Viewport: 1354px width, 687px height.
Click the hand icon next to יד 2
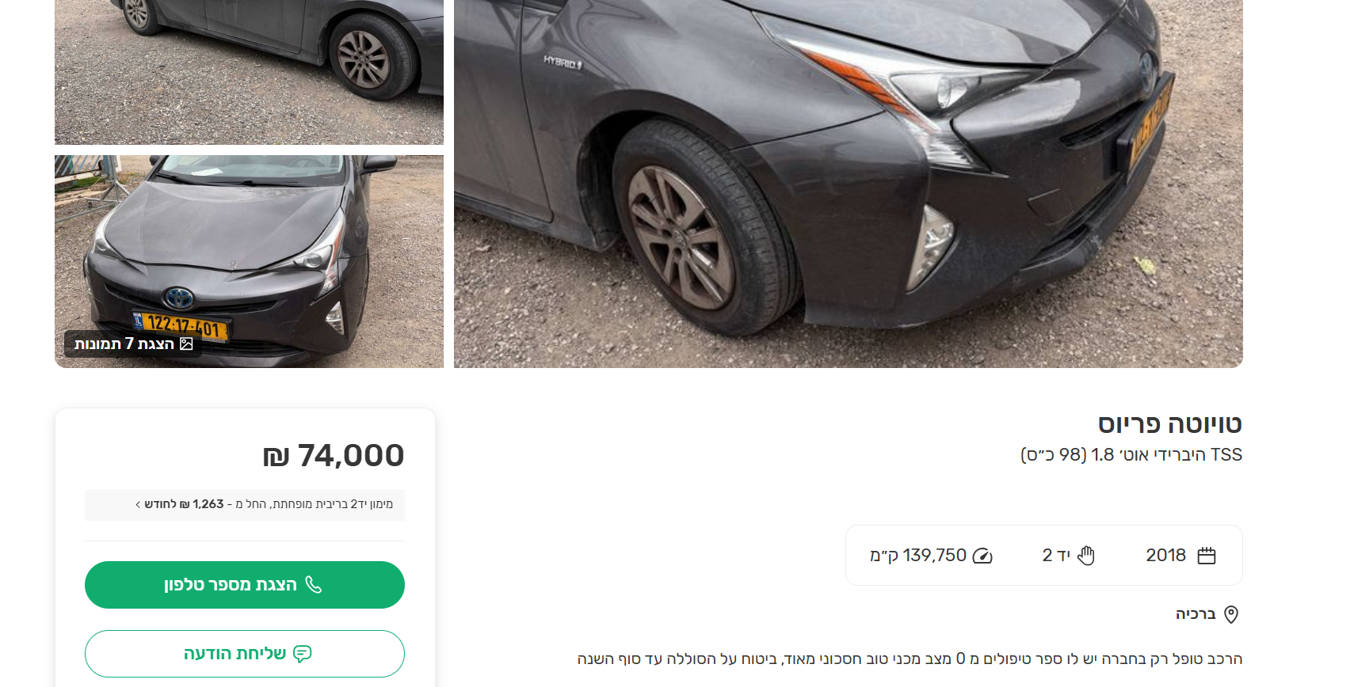point(1086,556)
